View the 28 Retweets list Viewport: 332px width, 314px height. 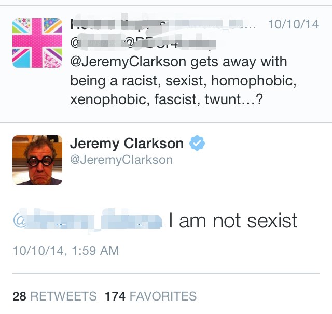coord(54,296)
